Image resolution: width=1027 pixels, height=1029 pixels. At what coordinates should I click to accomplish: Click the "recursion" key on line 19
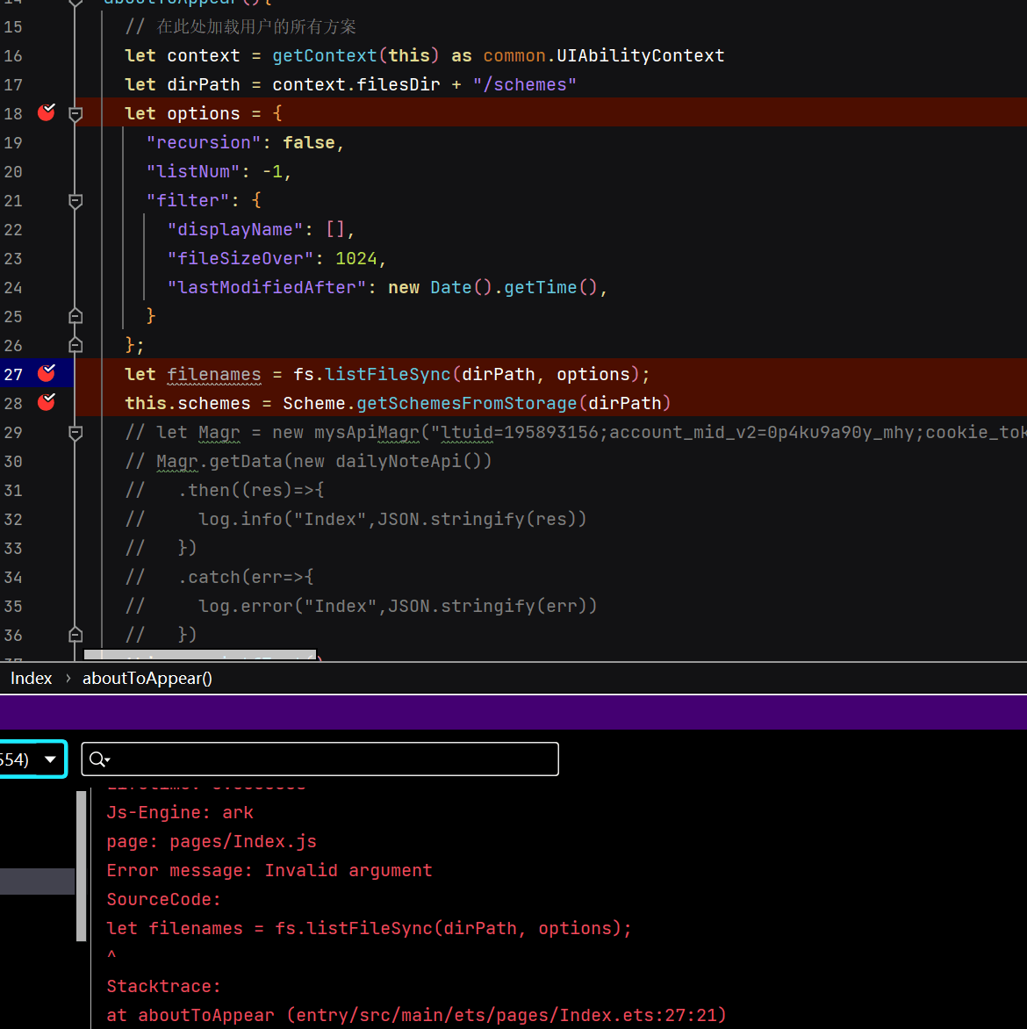(x=204, y=142)
